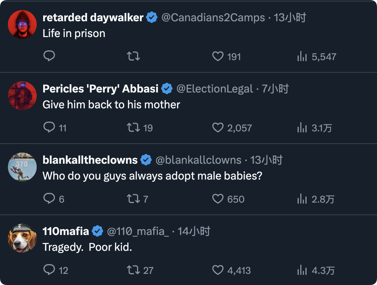Retweet 110mafia's tweet
The width and height of the screenshot is (377, 285).
click(133, 270)
